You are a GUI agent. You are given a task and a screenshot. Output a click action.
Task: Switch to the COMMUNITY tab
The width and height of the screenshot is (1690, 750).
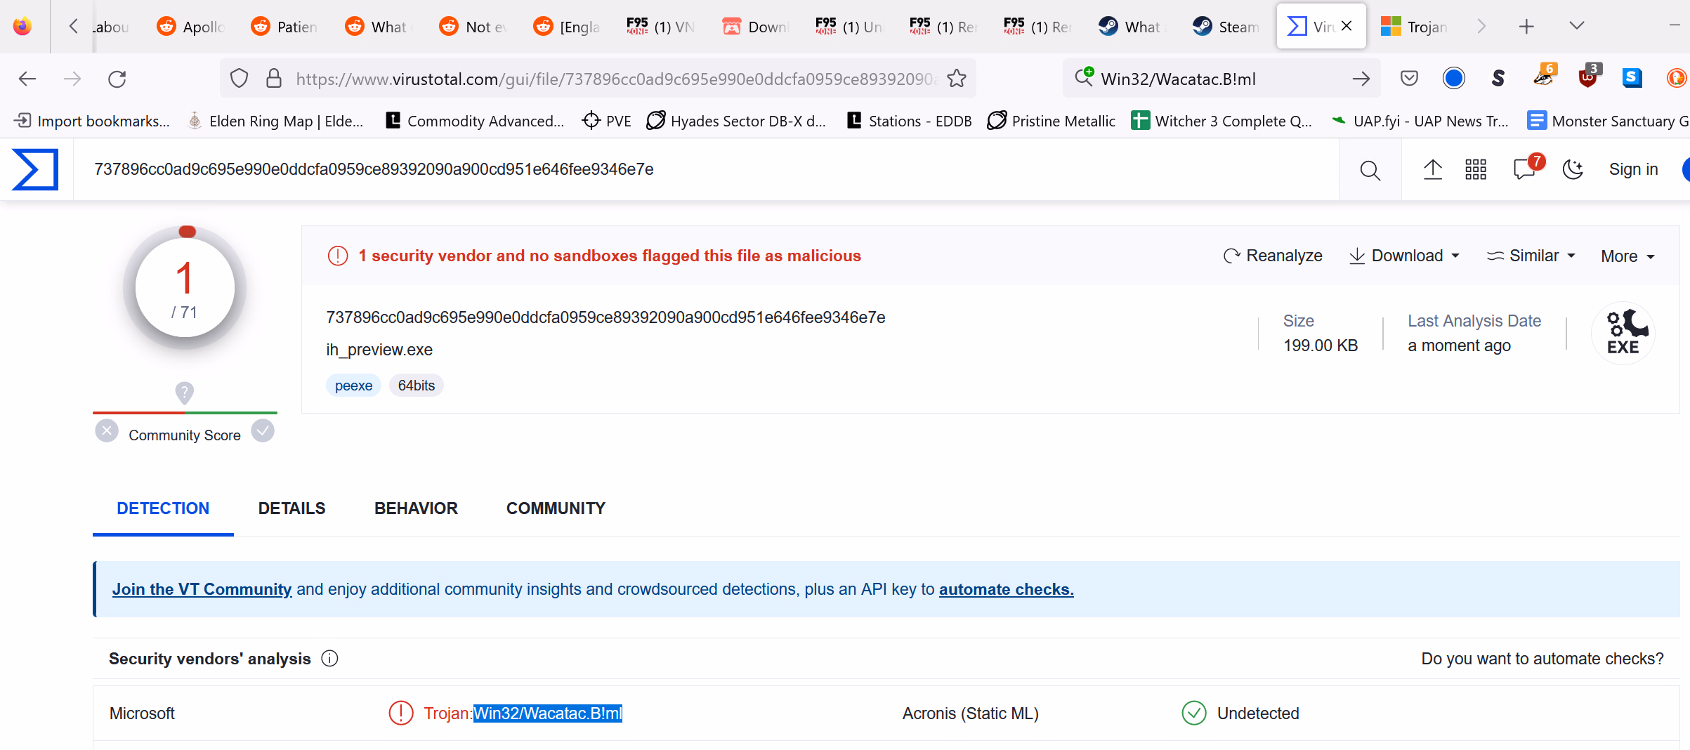pos(556,508)
